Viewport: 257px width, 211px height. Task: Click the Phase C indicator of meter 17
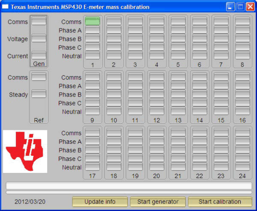[92, 158]
